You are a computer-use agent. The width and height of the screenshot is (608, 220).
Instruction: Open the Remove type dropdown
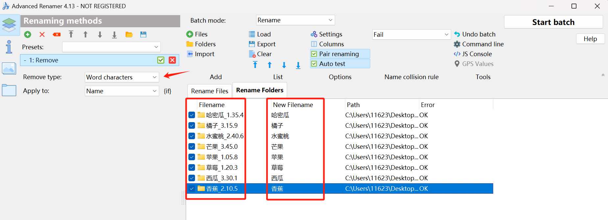[122, 77]
